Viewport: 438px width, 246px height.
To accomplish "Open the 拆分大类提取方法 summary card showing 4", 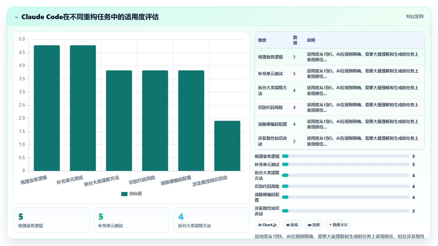I will click(211, 220).
